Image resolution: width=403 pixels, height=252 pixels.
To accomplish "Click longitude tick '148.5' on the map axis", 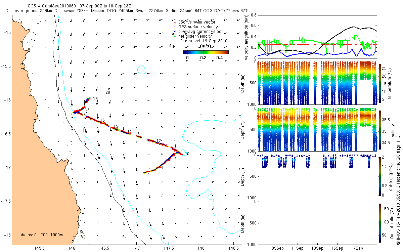I will pos(233,248).
